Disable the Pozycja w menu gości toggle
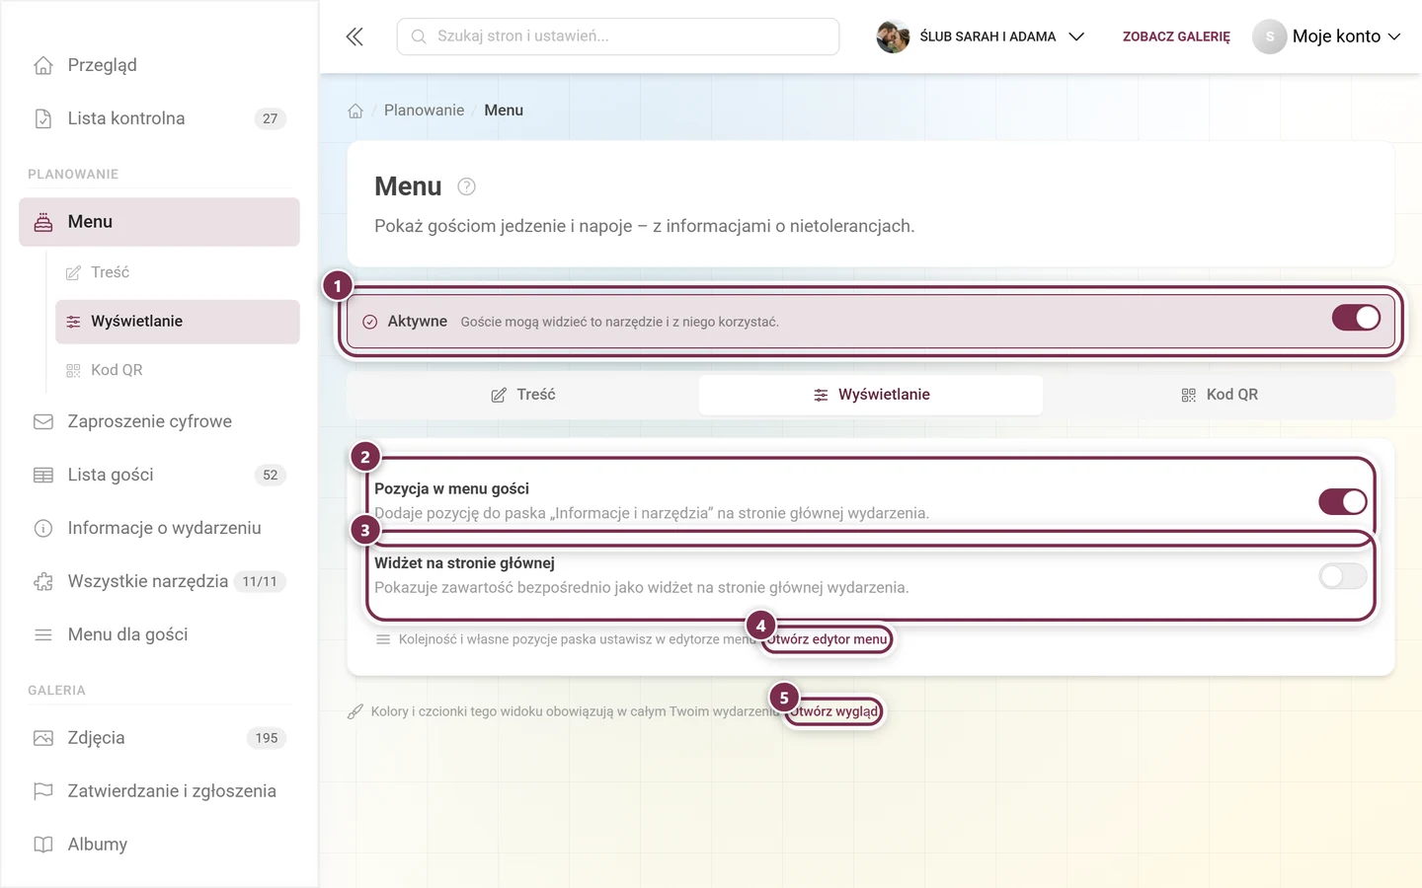Screen dimensions: 1422x888 pyautogui.click(x=1343, y=501)
